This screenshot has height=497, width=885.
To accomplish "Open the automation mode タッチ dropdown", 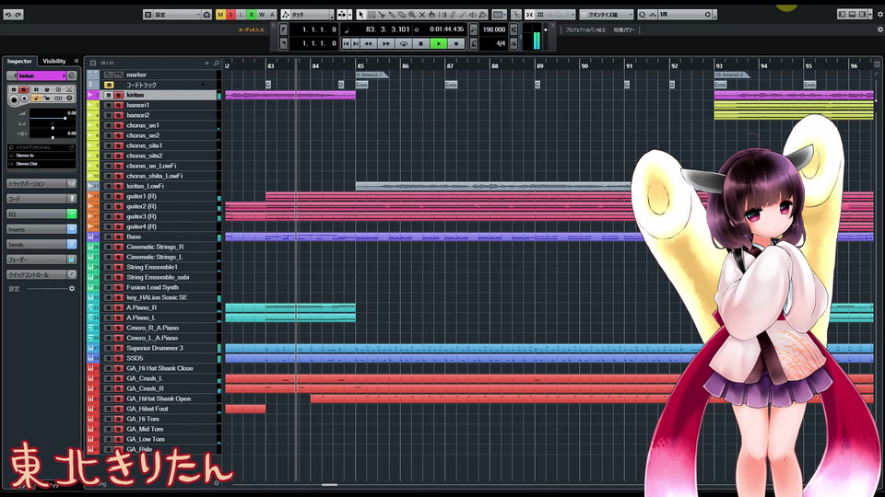I will click(x=308, y=15).
